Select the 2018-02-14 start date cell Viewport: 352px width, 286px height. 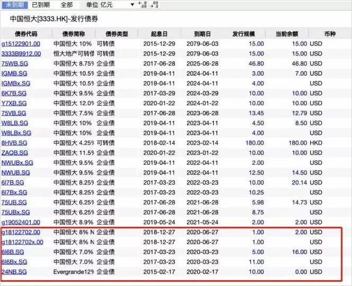tap(159, 143)
